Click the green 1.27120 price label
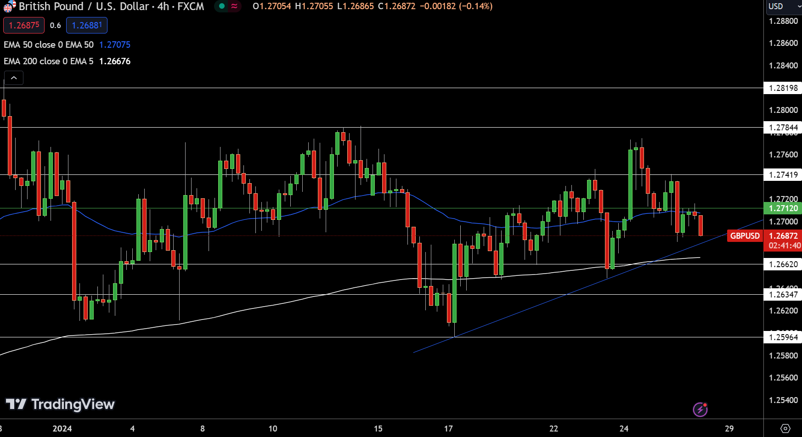 coord(783,208)
